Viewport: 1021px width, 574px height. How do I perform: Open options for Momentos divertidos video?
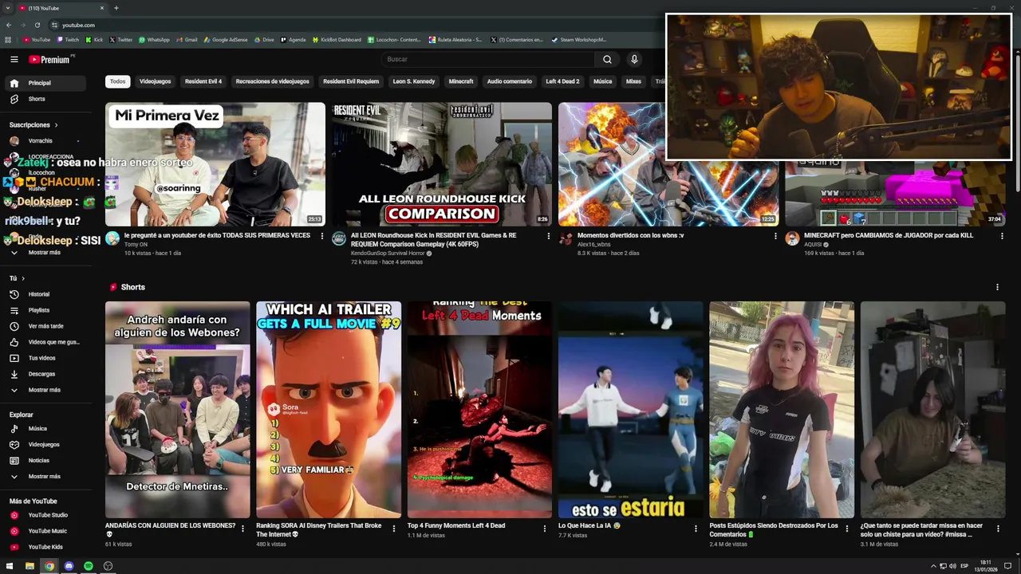click(775, 236)
